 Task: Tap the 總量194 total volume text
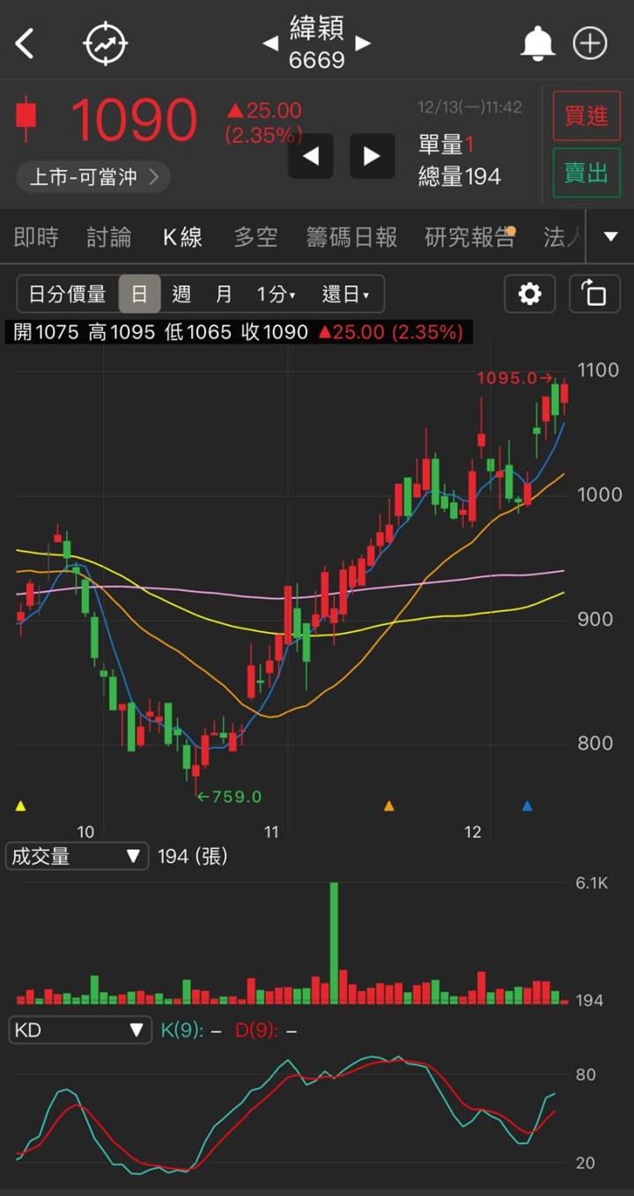tap(460, 176)
